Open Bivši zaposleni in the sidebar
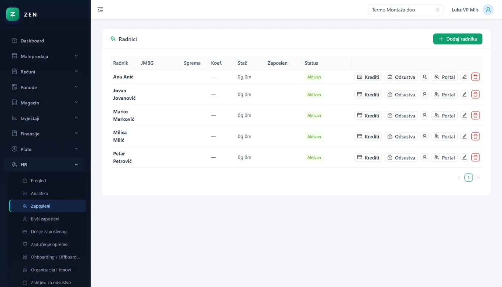The width and height of the screenshot is (502, 287). [47, 219]
